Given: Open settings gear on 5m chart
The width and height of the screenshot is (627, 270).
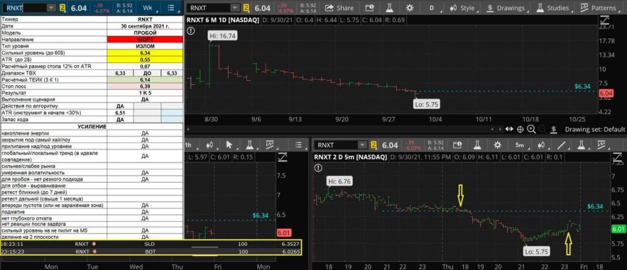Looking at the screenshot, I should (497, 145).
